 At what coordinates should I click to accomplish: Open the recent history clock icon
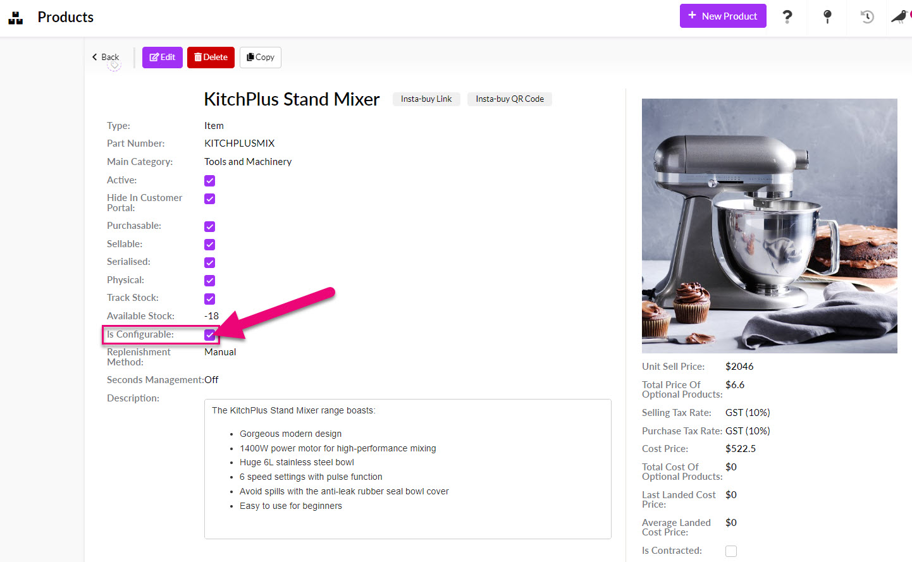[x=867, y=17]
